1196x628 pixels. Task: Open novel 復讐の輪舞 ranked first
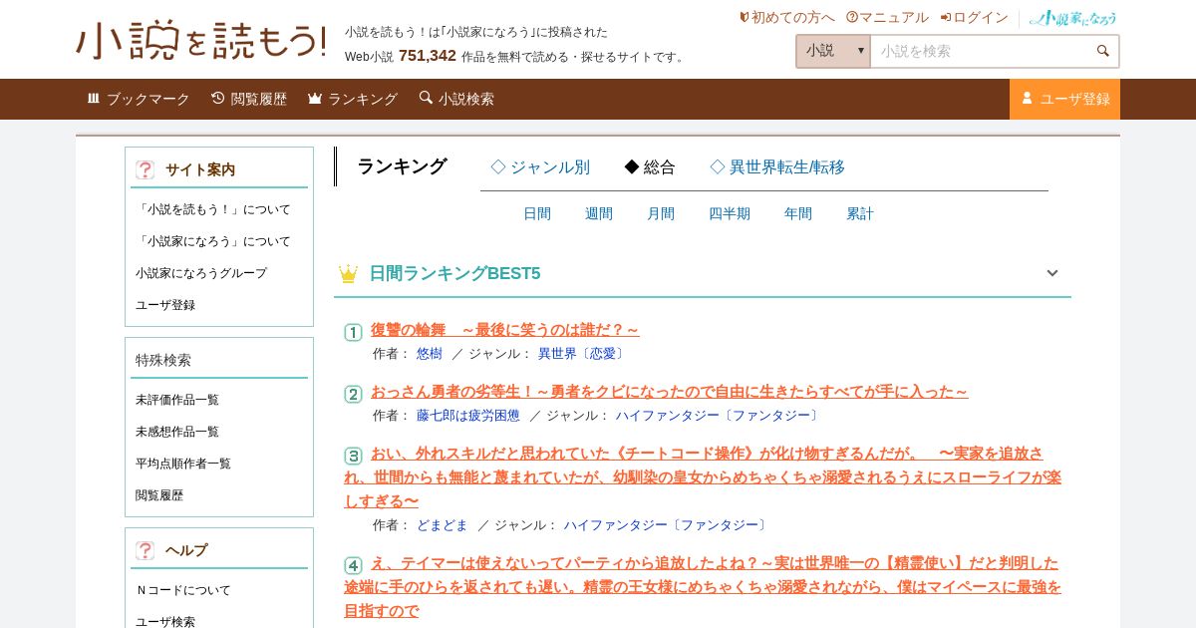pyautogui.click(x=505, y=330)
